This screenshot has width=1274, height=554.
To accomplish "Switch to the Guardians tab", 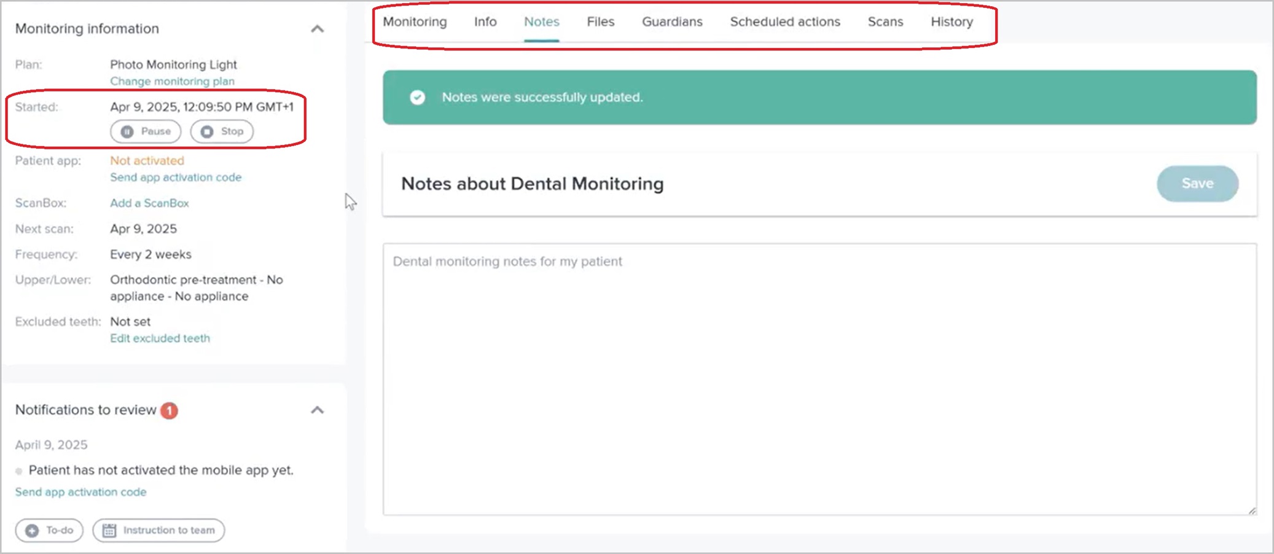I will tap(671, 21).
